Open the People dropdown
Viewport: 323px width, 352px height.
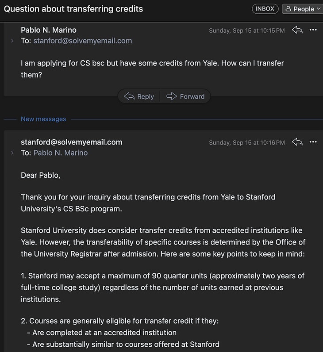pos(303,9)
